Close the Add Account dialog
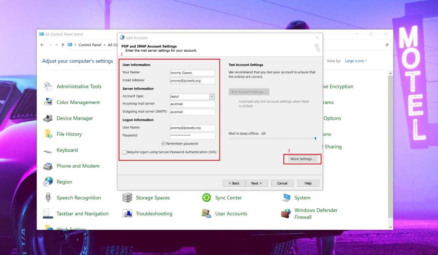 (317, 38)
